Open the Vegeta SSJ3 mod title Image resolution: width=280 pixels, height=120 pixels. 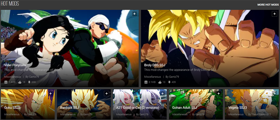point(238,108)
